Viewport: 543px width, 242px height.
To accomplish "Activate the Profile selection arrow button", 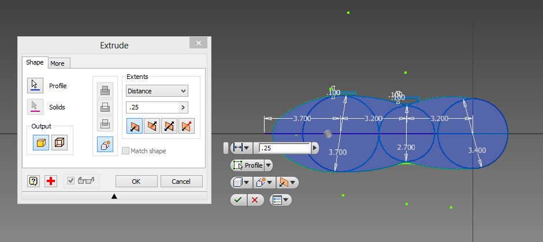I will point(35,86).
